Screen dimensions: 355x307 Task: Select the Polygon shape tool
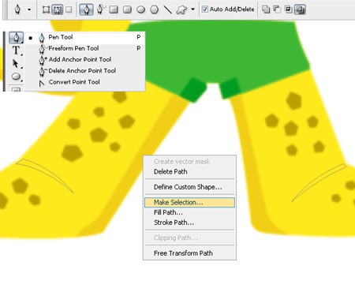pyautogui.click(x=155, y=9)
